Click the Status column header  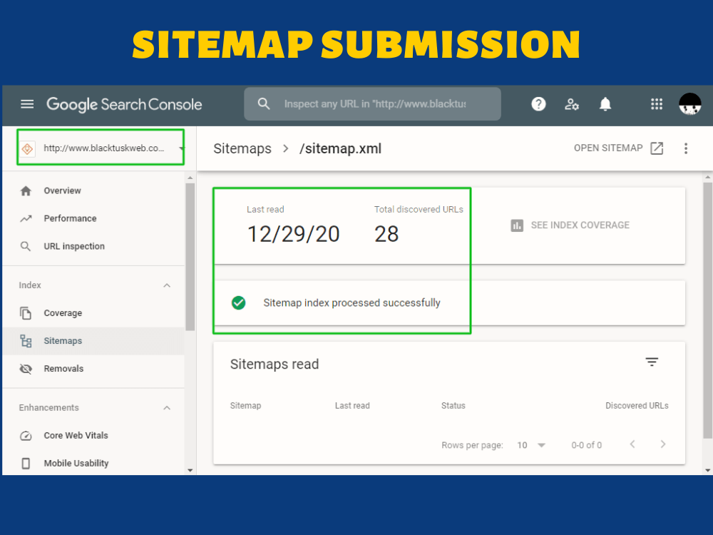point(453,406)
